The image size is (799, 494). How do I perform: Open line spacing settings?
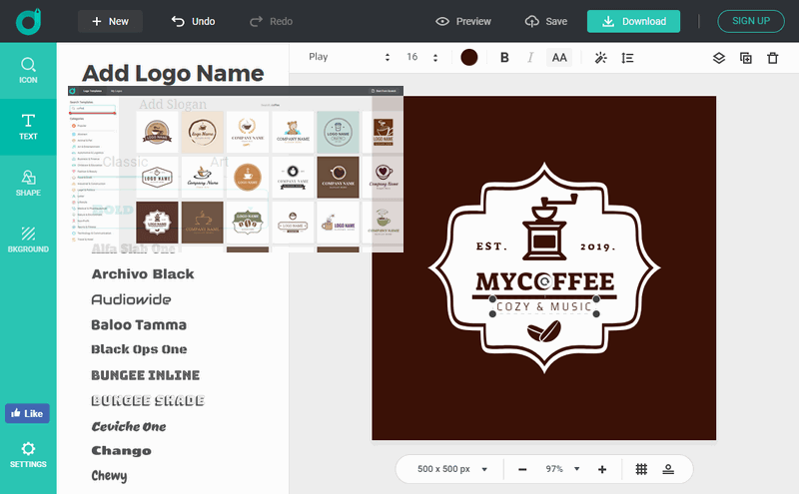pos(627,58)
